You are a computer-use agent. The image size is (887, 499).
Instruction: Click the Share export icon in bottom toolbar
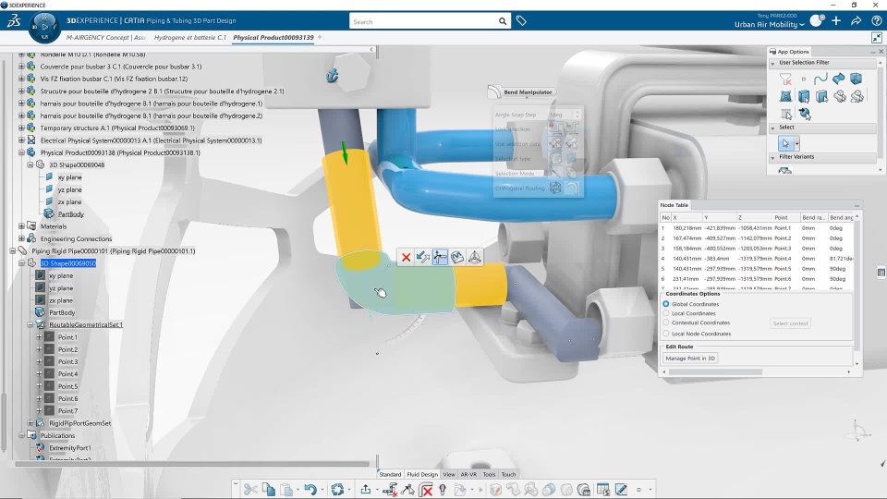click(x=366, y=490)
